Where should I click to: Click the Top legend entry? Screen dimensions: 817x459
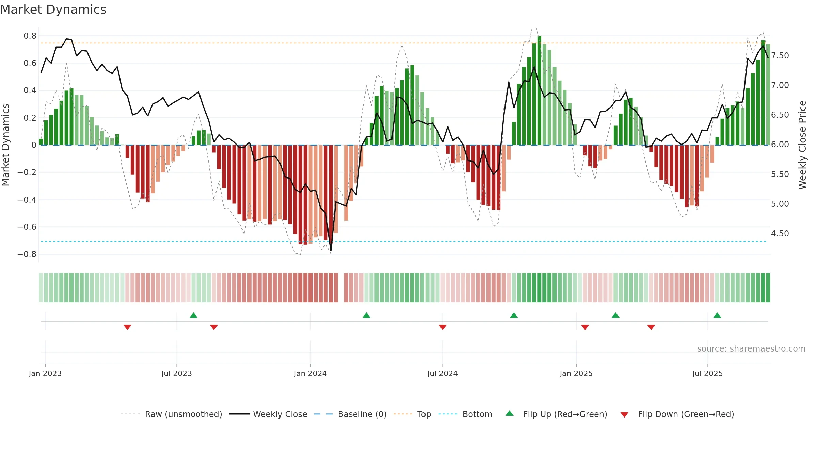[412, 414]
